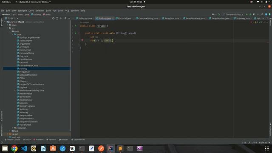Open Help icon in dock
Image resolution: width=272 pixels, height=153 pixels.
pos(62,148)
